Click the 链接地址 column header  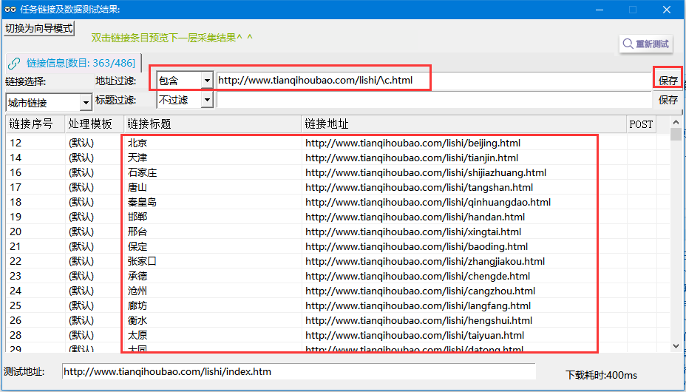(326, 124)
